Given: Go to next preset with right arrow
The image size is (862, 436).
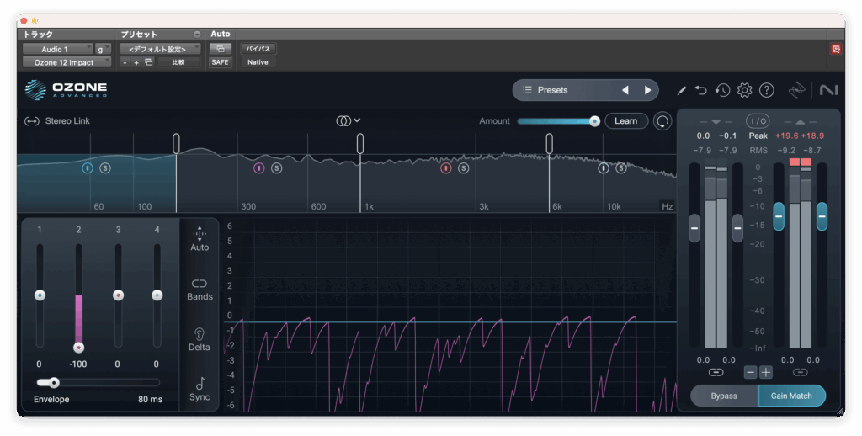Looking at the screenshot, I should tap(647, 90).
